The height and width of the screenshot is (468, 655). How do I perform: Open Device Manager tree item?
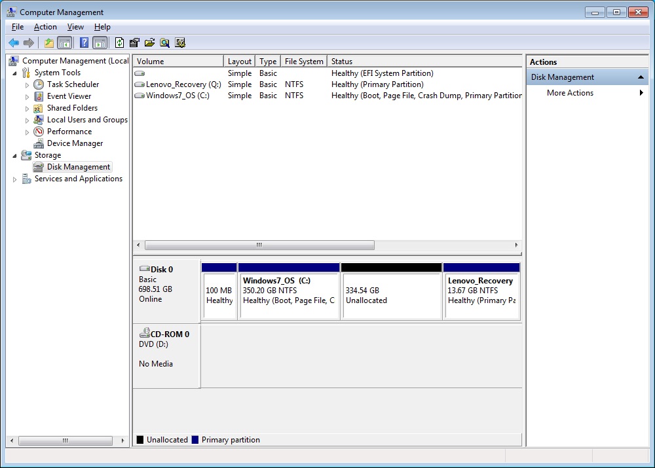75,143
